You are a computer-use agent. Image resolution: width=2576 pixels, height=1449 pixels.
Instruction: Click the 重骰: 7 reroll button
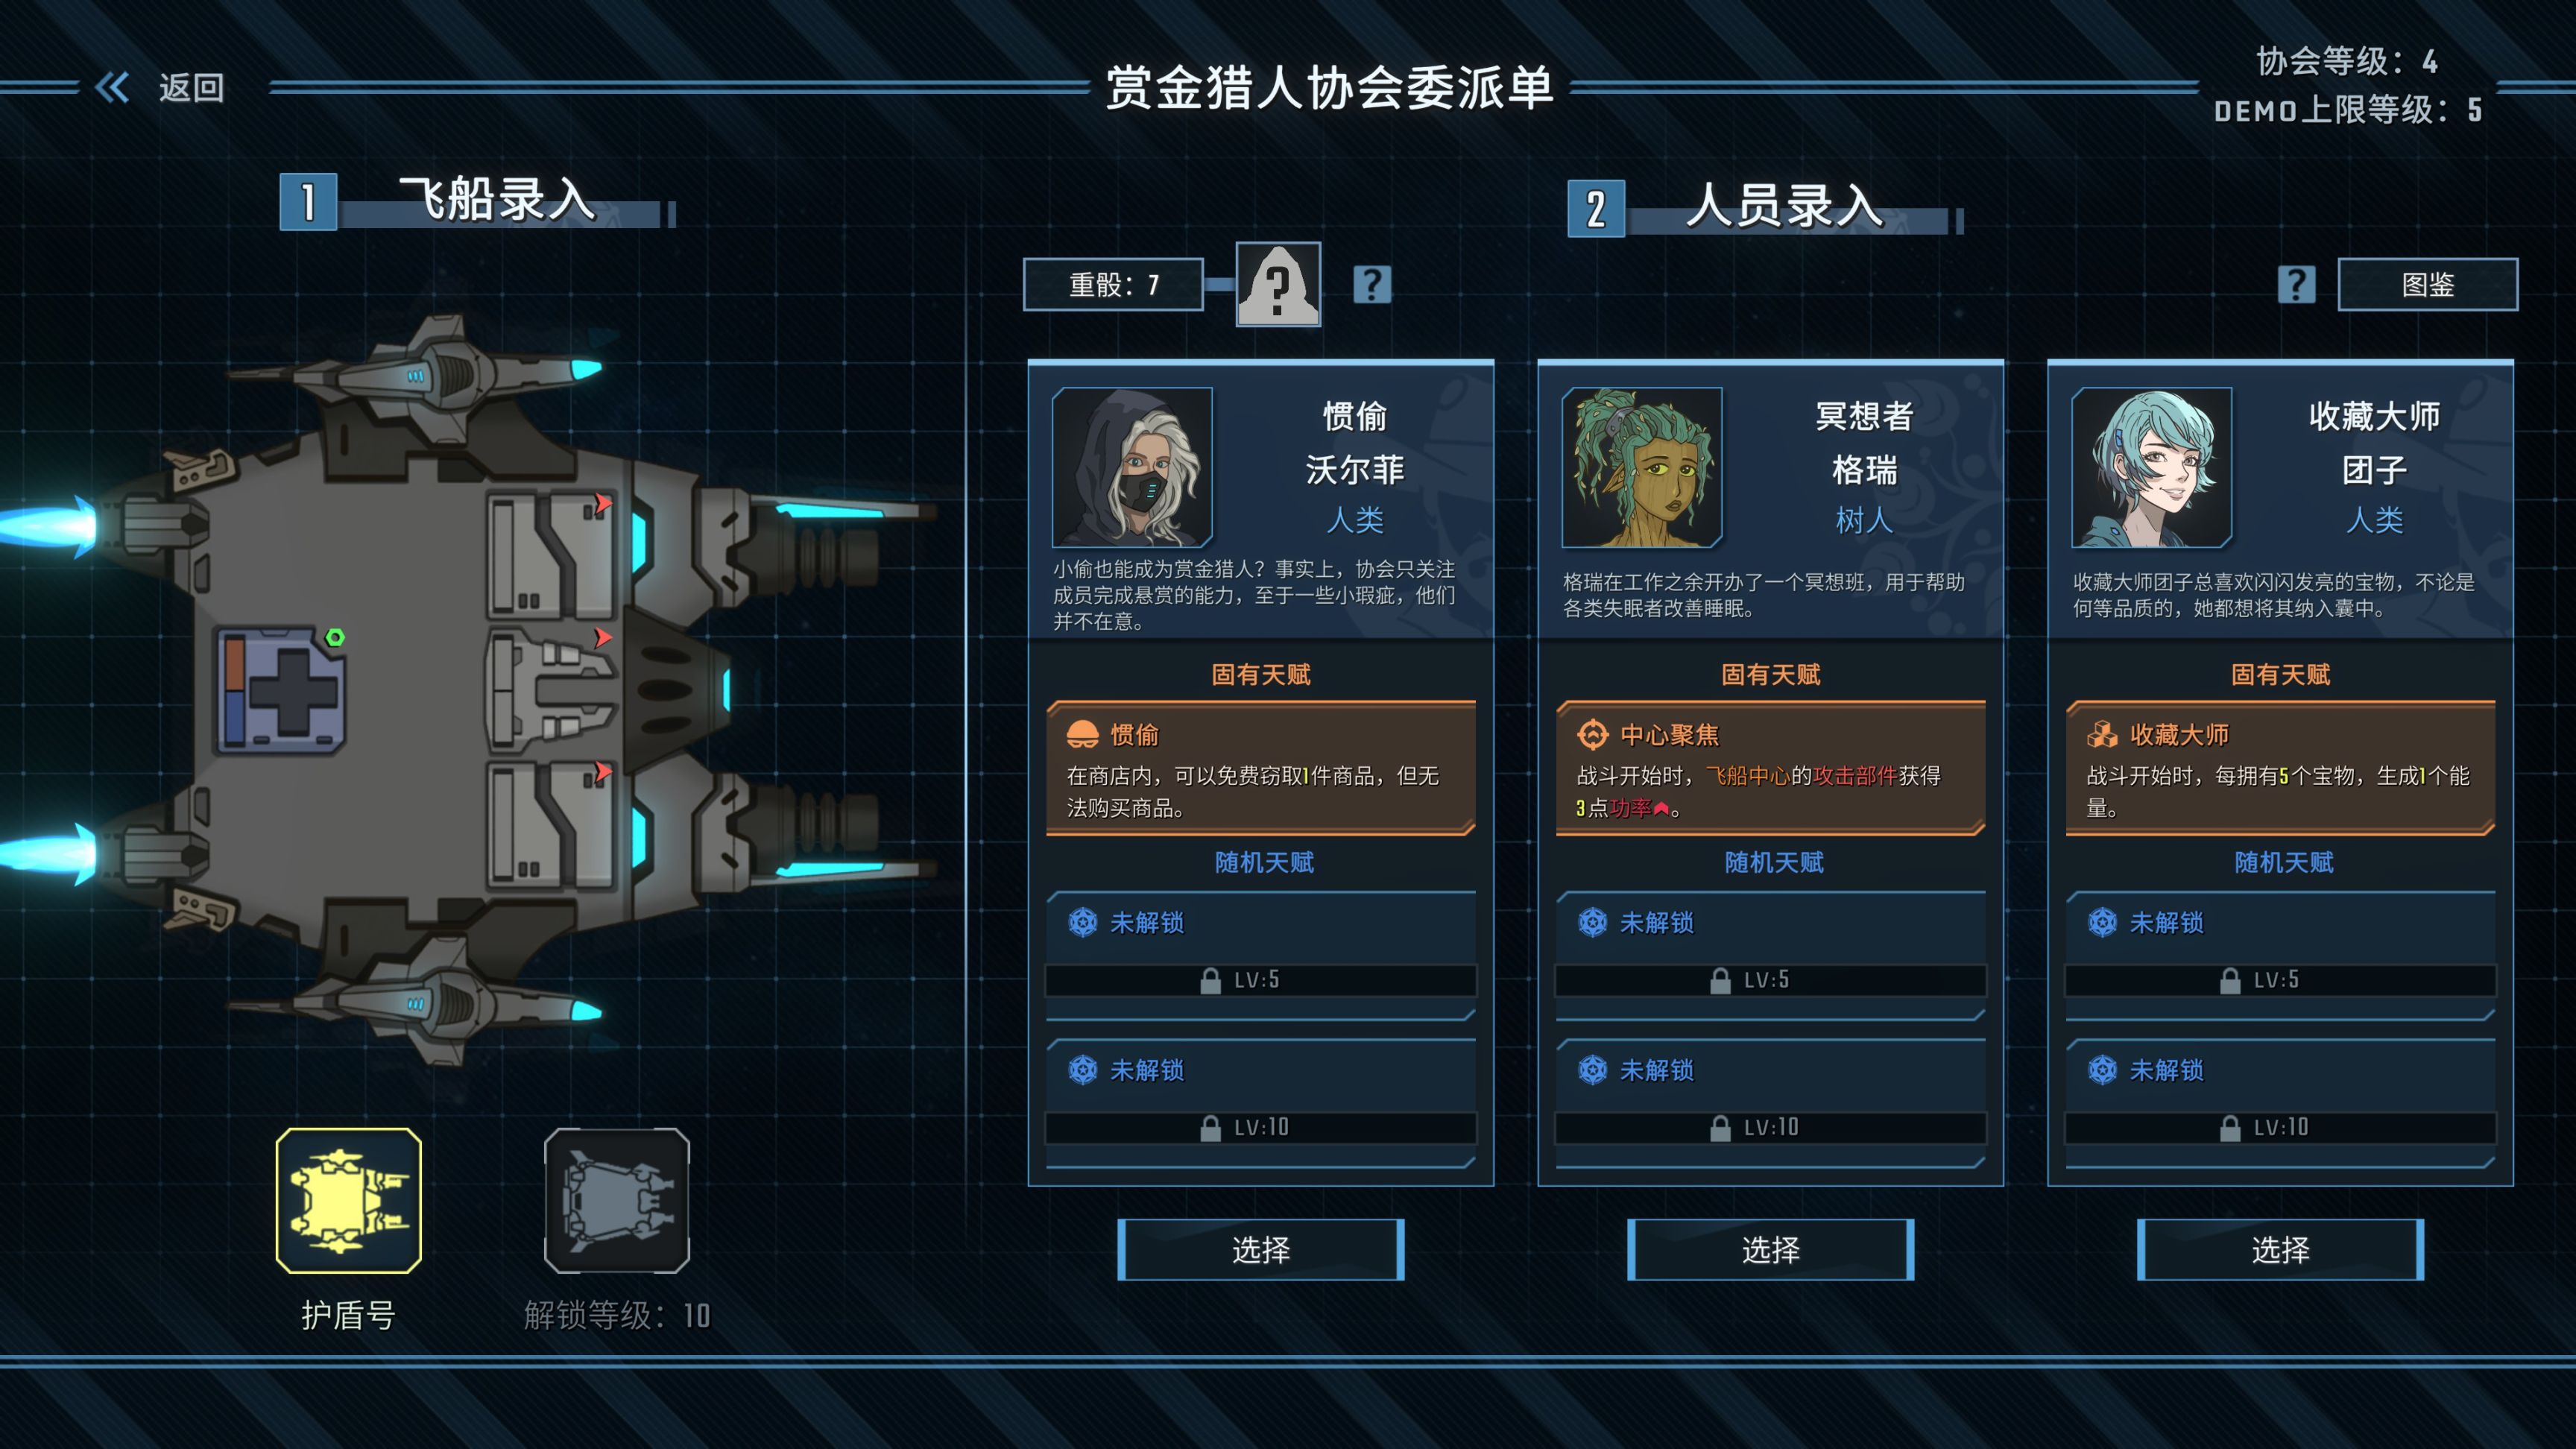[x=1113, y=285]
